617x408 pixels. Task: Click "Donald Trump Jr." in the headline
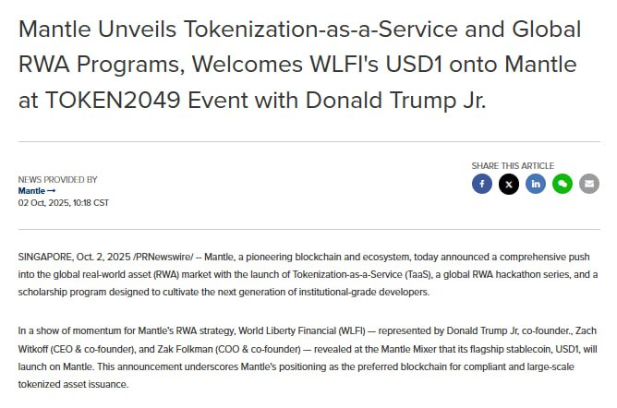(406, 98)
